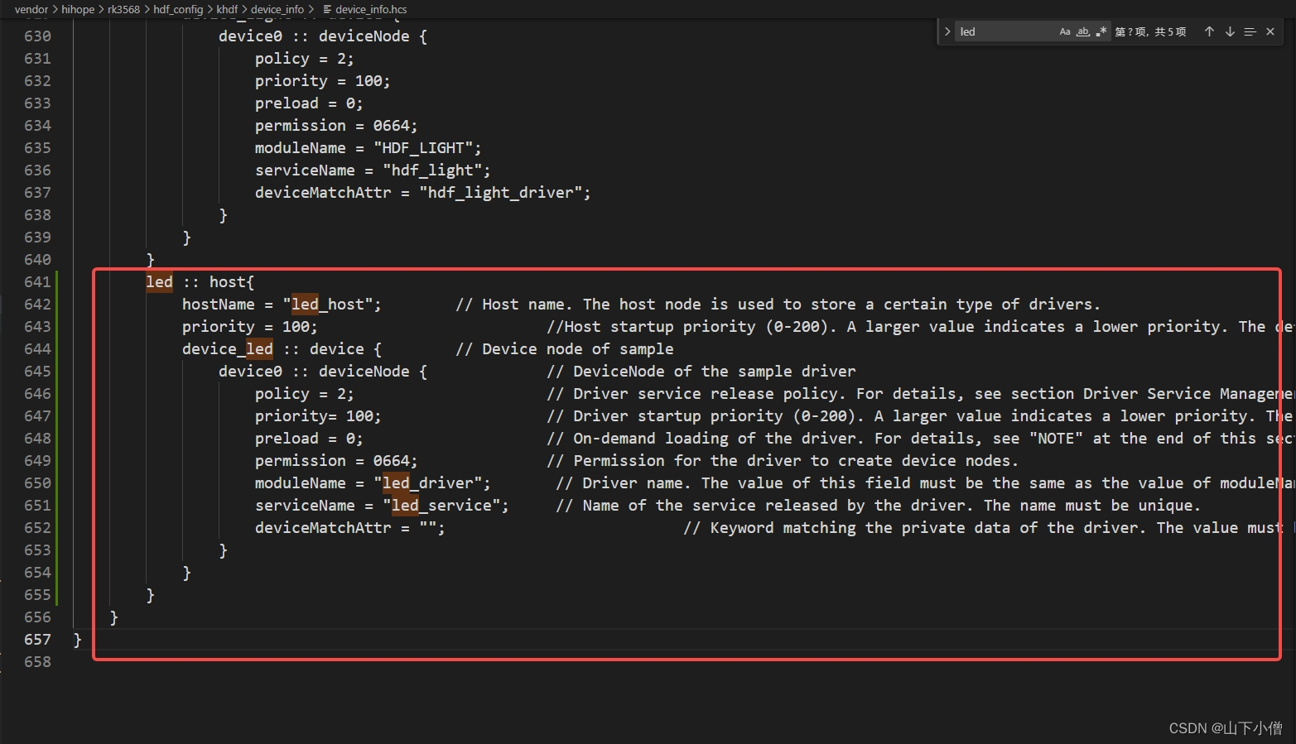
Task: Select rk3568 in the breadcrumb path
Action: coord(123,9)
